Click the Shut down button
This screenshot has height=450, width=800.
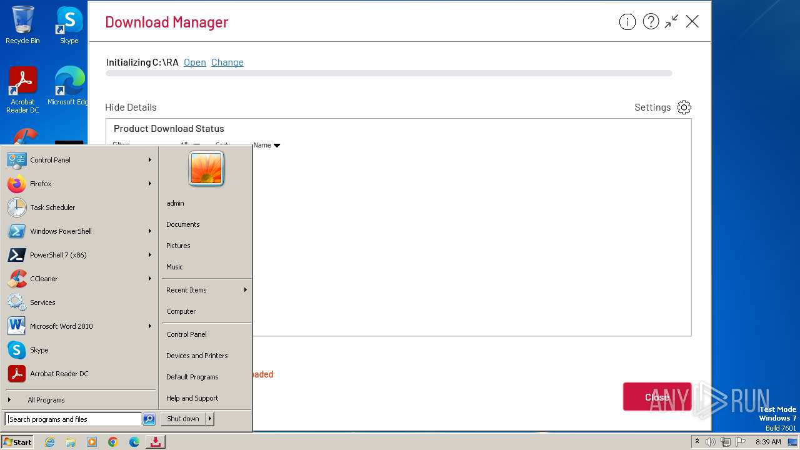(183, 419)
